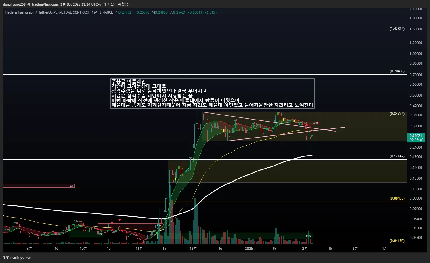Click the 1.00000 price axis tick
This screenshot has width=430, height=263.
(416, 54)
